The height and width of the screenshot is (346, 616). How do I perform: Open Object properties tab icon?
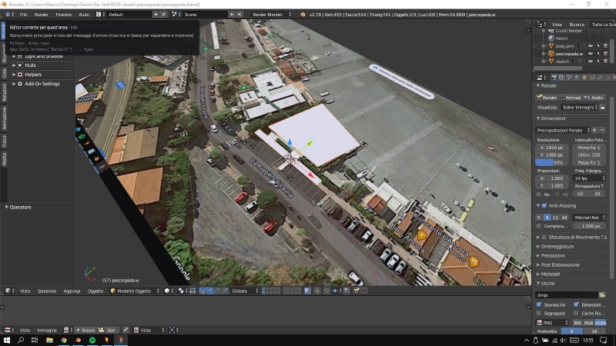click(x=584, y=78)
